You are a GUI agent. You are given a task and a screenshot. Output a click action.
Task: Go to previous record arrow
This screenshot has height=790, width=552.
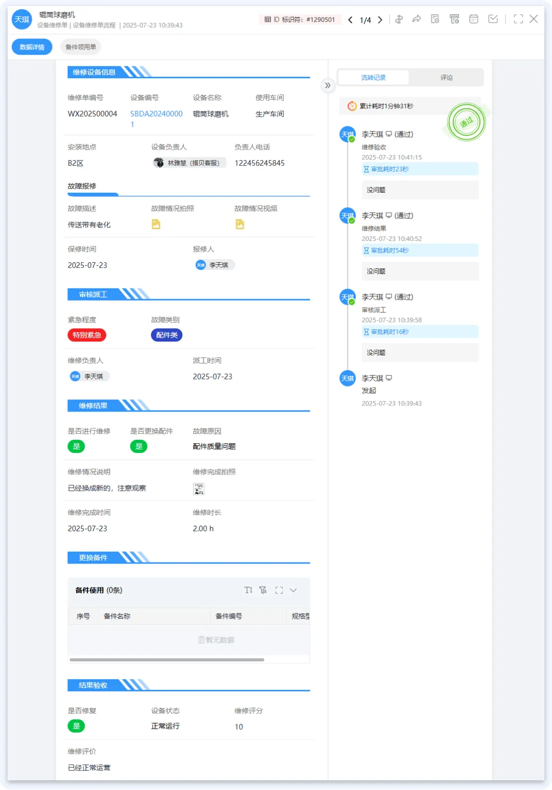click(350, 20)
